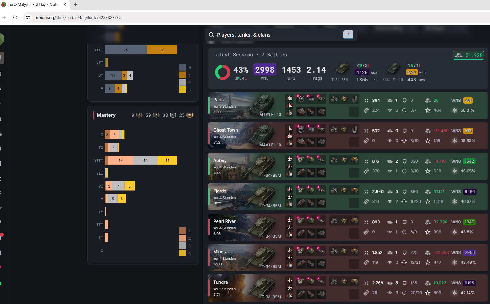Open the Paris battle entry

(348, 105)
